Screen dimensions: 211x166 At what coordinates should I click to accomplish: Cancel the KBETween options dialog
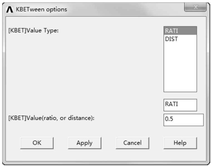point(133,143)
